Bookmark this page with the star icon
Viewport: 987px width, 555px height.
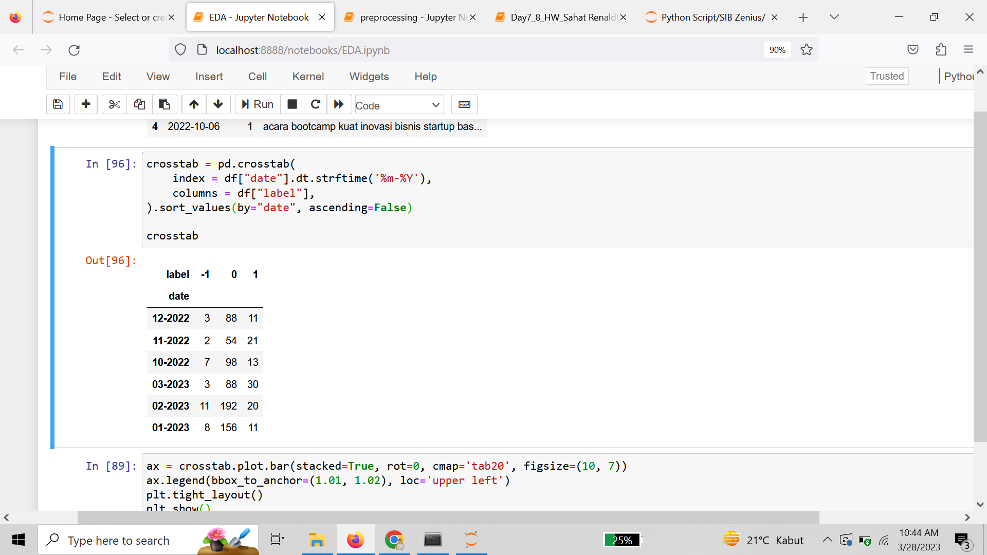pyautogui.click(x=807, y=50)
